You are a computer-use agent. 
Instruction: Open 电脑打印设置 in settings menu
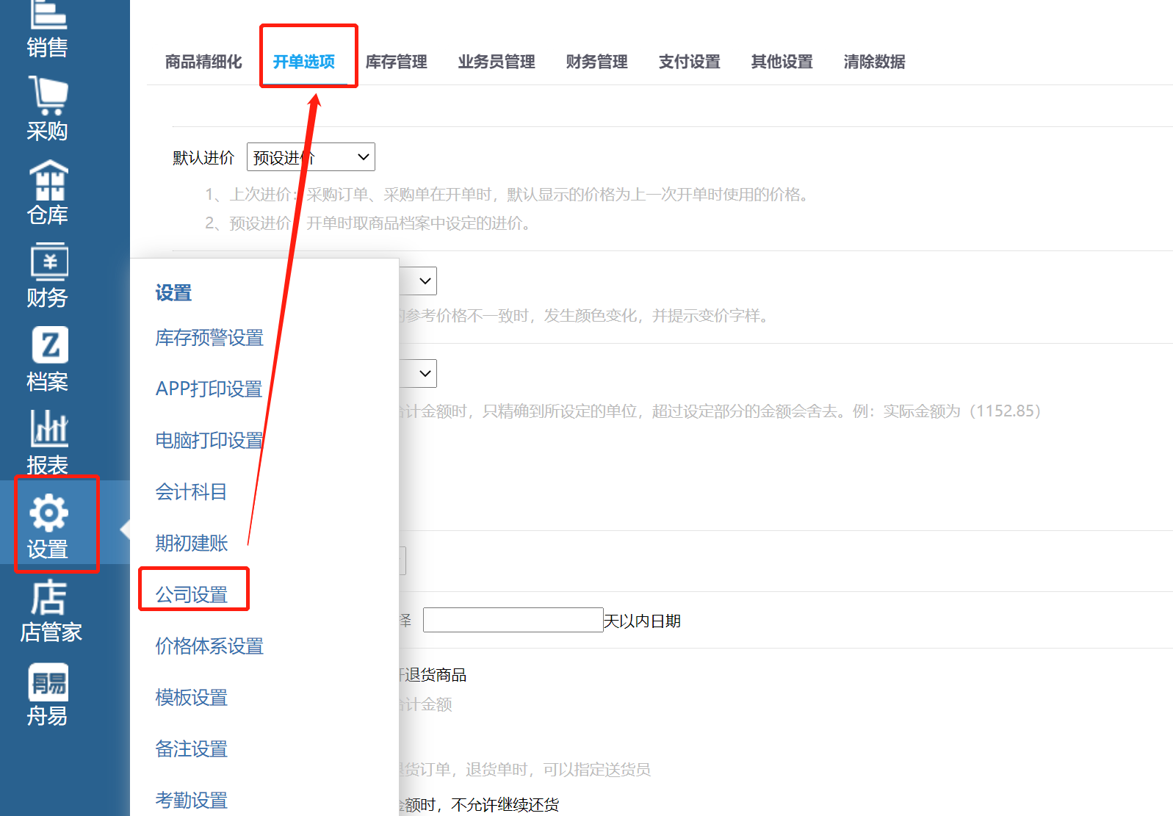209,441
